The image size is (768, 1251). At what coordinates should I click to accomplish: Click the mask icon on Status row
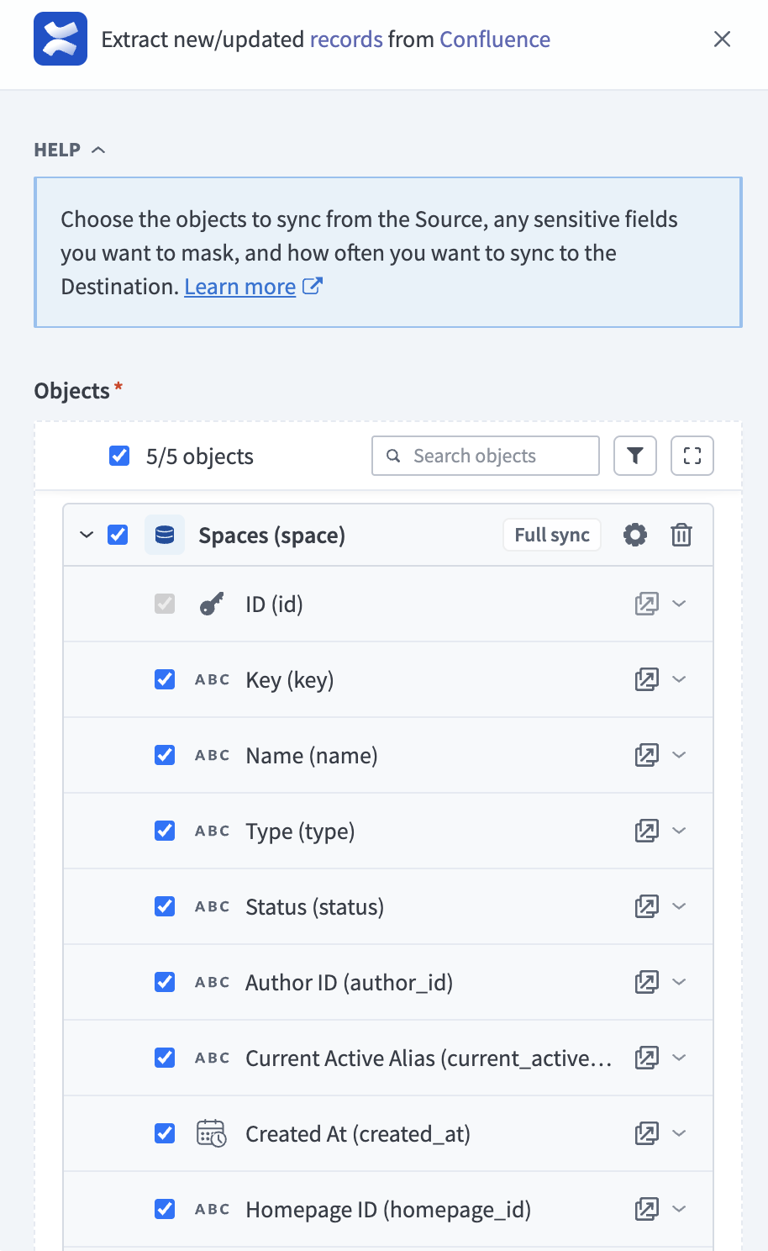coord(647,906)
